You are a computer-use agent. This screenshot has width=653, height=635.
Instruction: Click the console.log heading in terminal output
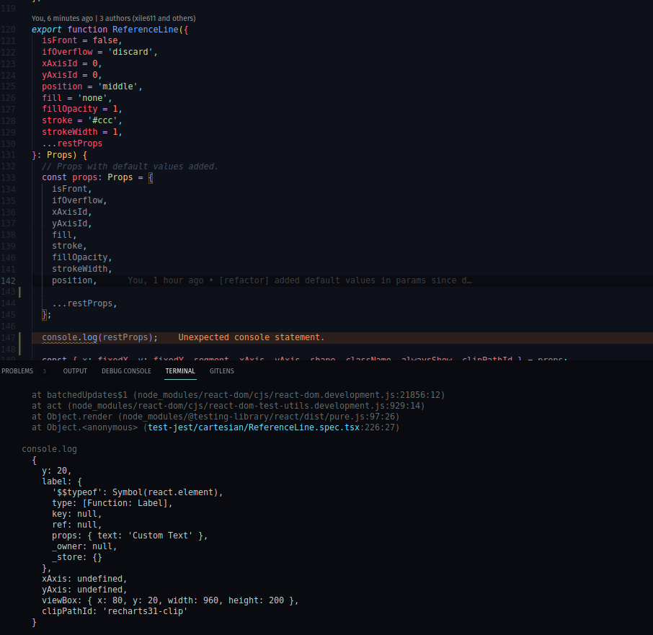coord(49,449)
